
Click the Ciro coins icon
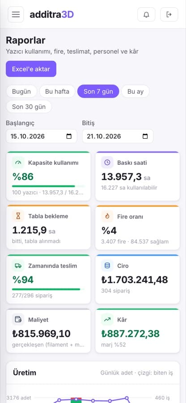[x=107, y=266]
